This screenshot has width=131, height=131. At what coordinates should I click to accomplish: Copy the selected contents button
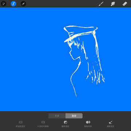coord(88,124)
